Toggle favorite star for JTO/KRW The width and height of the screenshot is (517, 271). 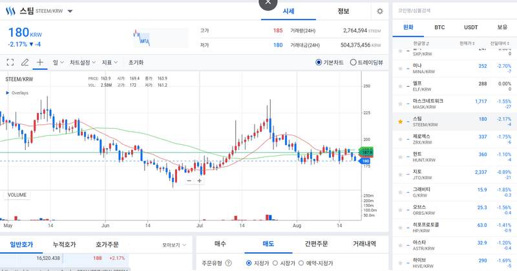(400, 175)
